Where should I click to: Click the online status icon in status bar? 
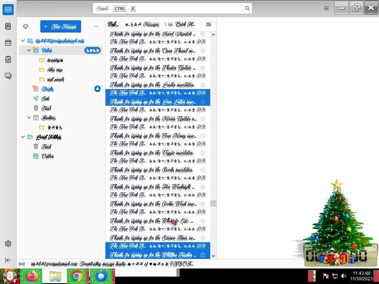[x=22, y=264]
